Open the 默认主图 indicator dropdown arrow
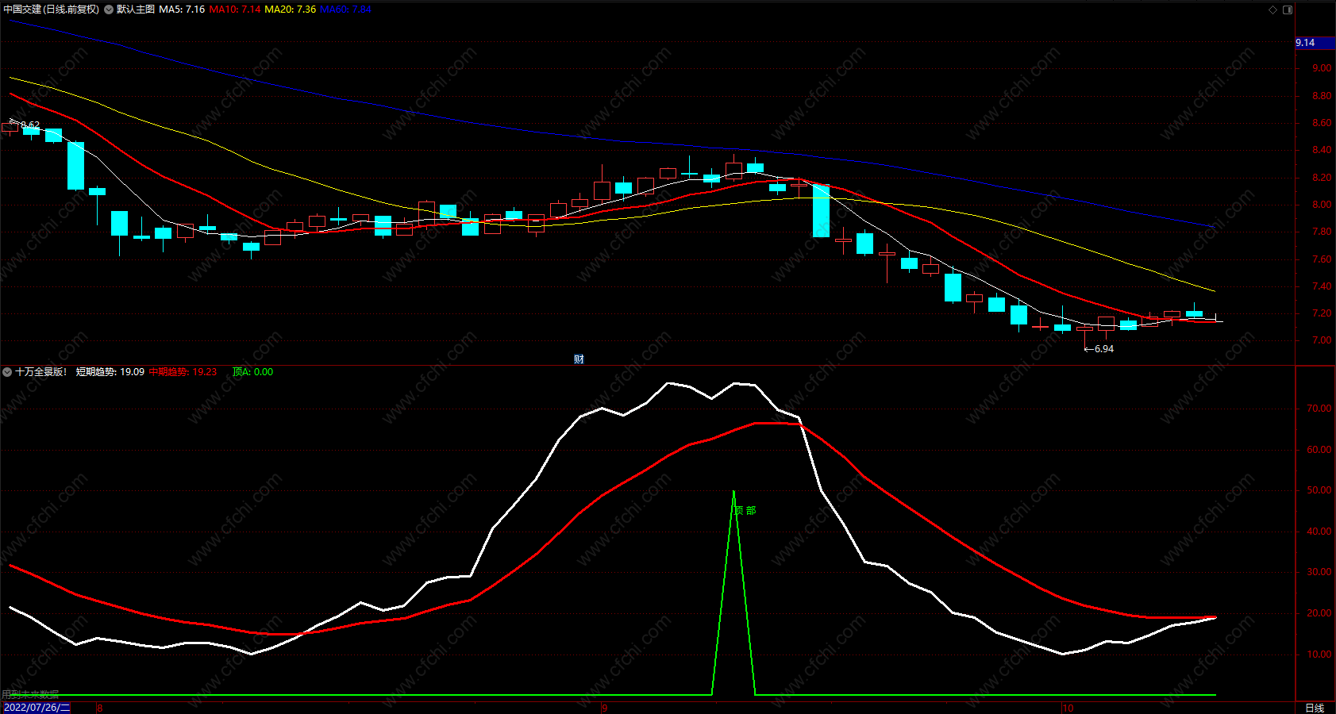 pos(109,10)
